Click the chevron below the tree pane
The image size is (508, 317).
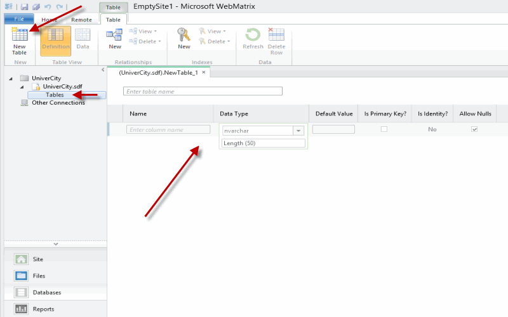(56, 244)
